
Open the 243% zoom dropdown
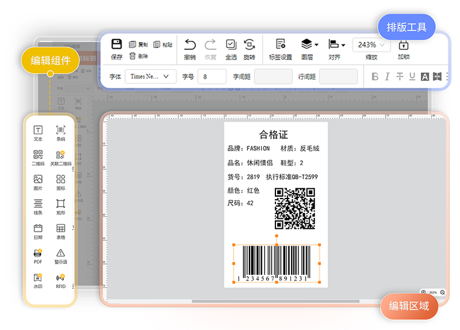click(371, 45)
